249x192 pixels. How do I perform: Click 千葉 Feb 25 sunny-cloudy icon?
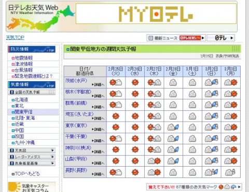[x=116, y=139]
